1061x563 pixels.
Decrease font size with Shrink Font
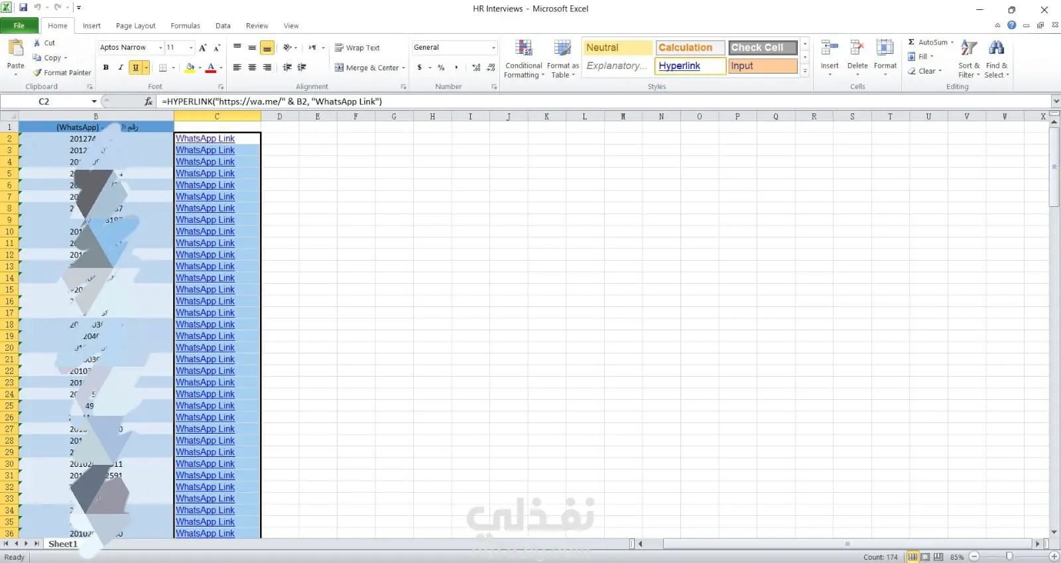point(217,48)
